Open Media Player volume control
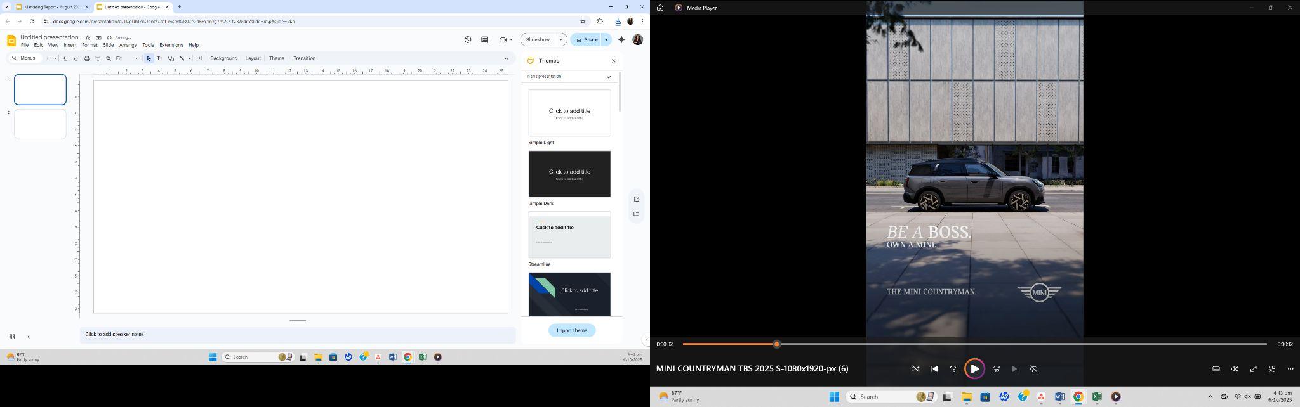Screen dimensions: 1300x407 [1235, 369]
